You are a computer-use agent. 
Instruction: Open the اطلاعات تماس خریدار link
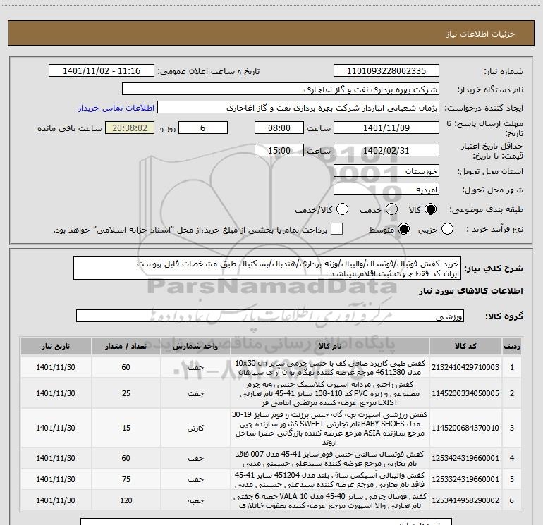(x=116, y=108)
